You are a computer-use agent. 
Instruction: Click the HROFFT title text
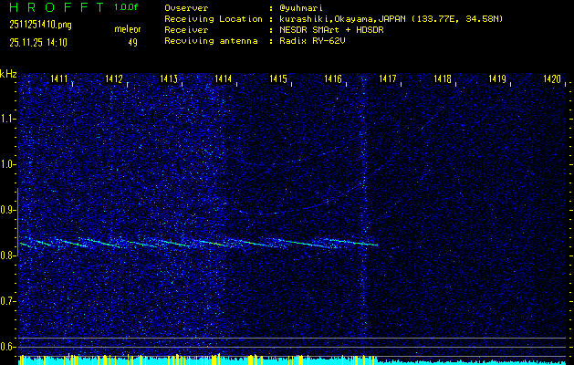(55, 7)
